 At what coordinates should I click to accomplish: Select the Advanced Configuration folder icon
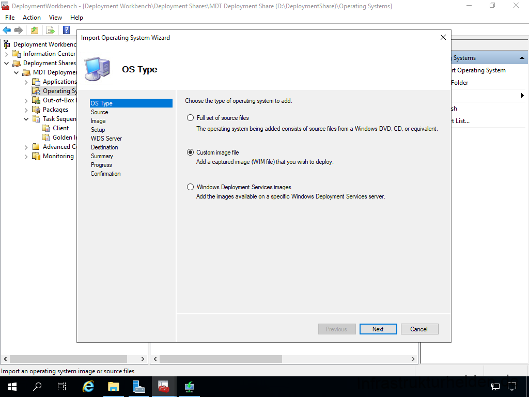pos(36,147)
